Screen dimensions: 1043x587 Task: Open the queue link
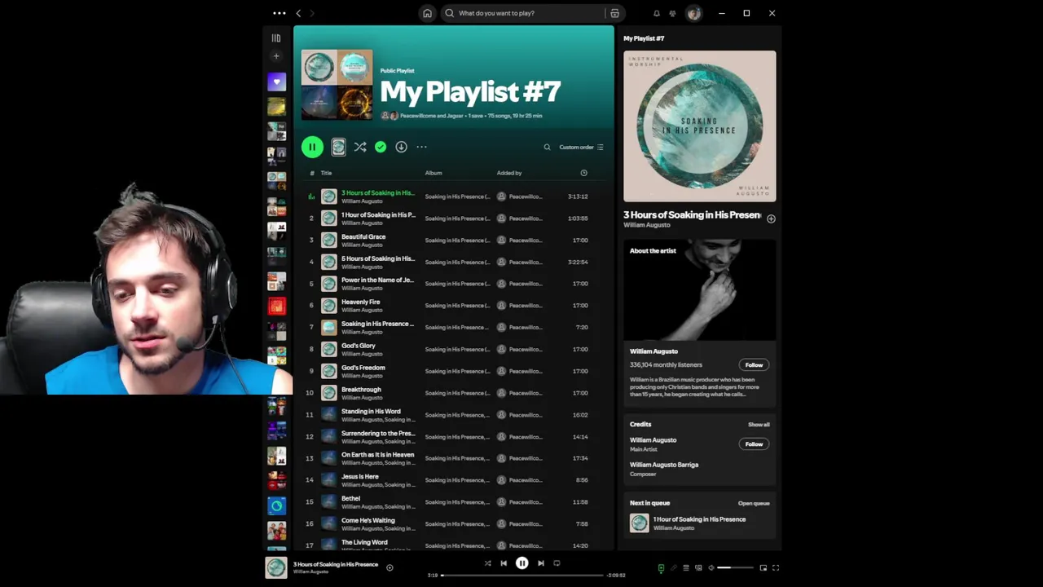point(754,504)
